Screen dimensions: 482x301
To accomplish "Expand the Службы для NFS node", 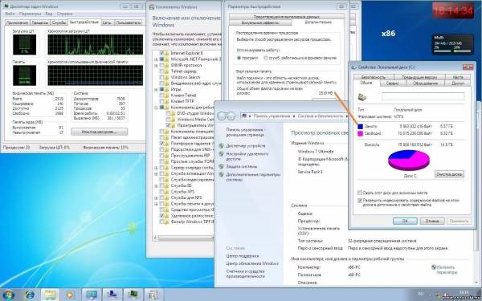I will (x=156, y=197).
